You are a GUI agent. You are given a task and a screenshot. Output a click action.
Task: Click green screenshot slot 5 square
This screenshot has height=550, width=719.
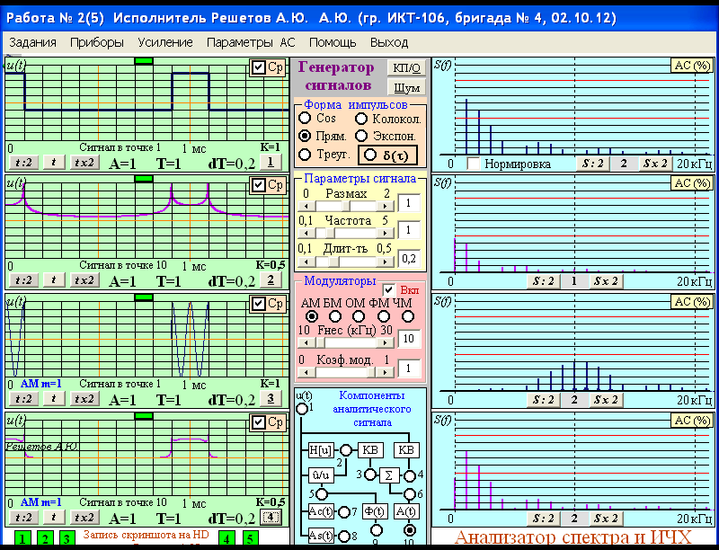point(250,538)
